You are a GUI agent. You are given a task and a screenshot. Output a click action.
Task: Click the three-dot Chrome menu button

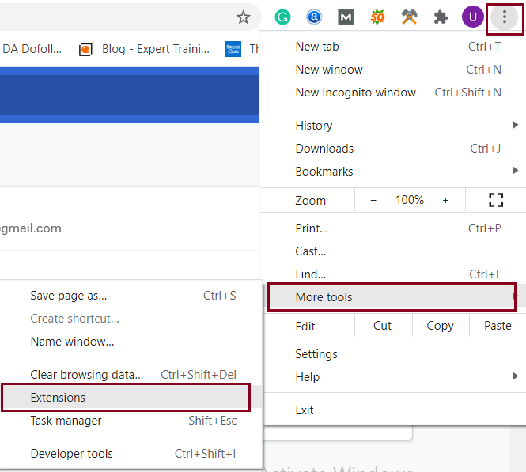click(505, 17)
